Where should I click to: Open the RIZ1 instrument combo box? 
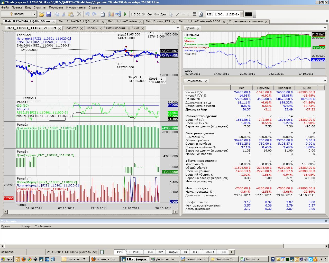coord(242,14)
